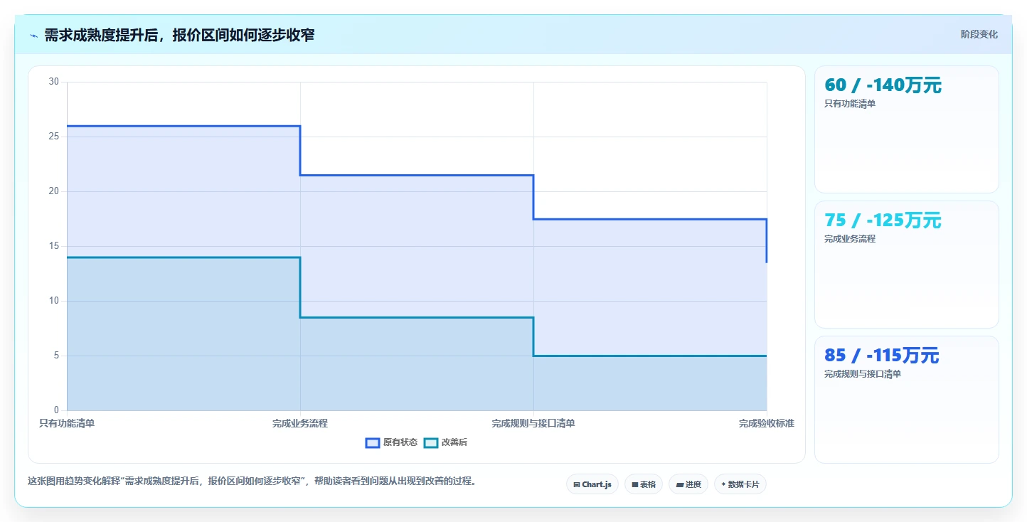Screen dimensions: 1027x522
Task: Click the y-axis value 10
Action: [54, 301]
